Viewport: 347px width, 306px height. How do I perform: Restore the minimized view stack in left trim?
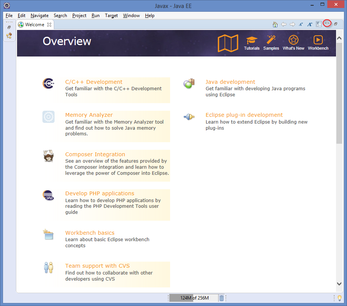coord(9,27)
